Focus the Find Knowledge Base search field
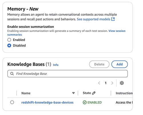This screenshot has width=143, height=115. tap(67, 74)
